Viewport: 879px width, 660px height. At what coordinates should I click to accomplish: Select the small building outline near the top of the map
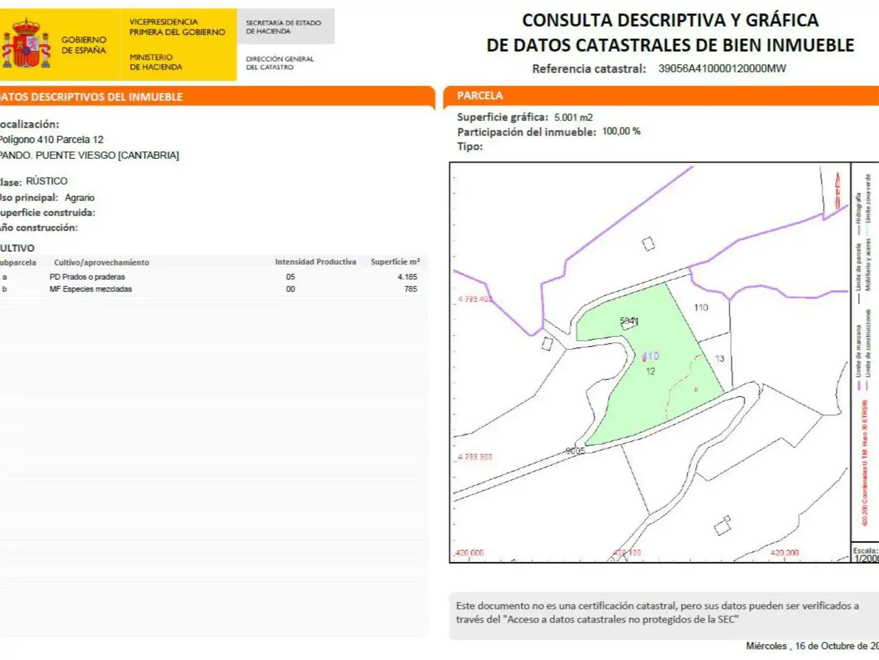coord(649,244)
